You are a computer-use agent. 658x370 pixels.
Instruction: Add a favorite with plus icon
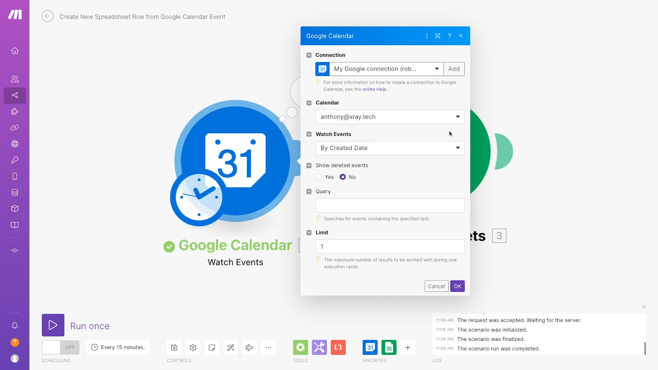click(x=408, y=347)
